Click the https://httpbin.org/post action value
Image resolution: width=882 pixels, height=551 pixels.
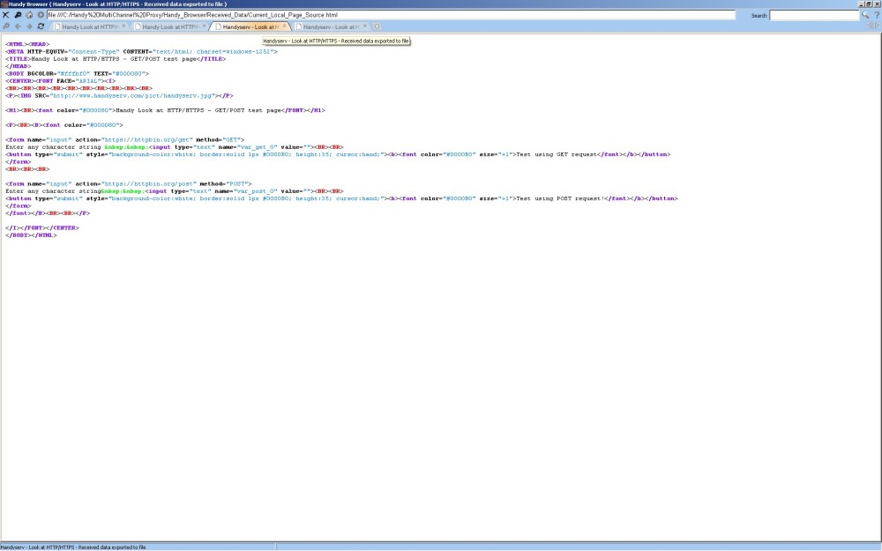[149, 184]
